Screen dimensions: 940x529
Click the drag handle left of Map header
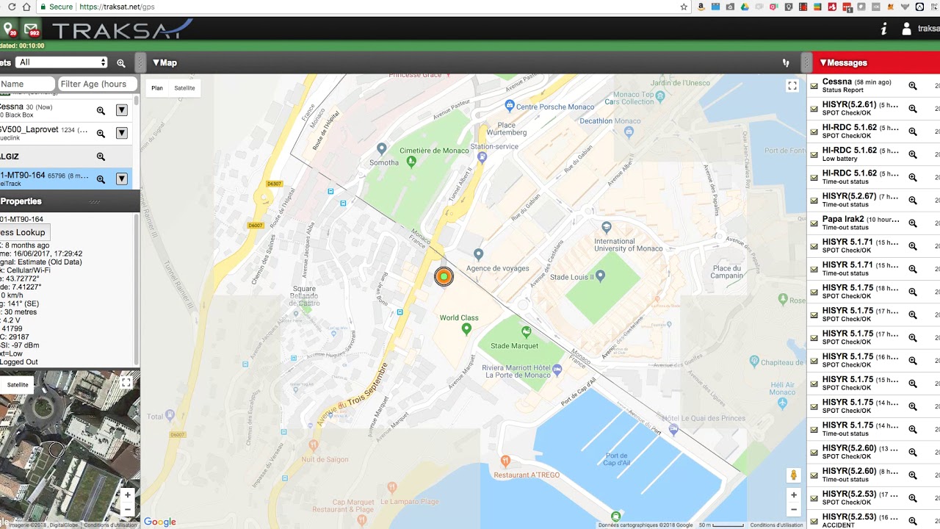click(x=140, y=62)
